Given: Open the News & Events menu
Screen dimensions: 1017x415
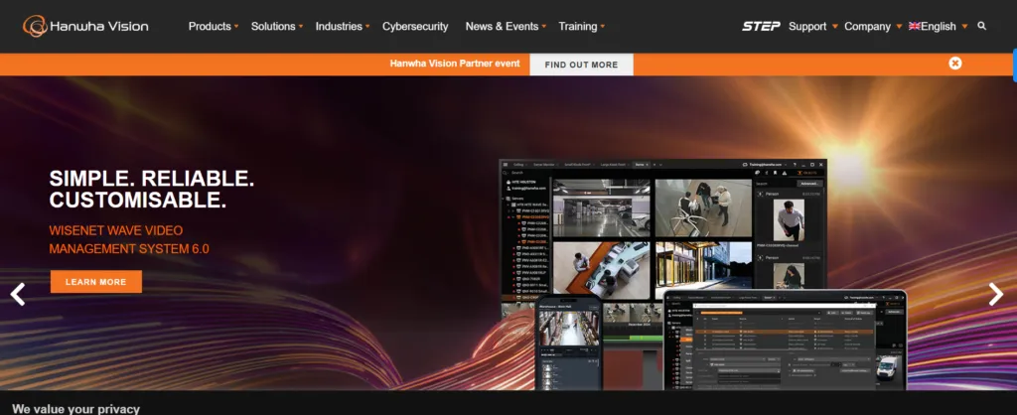Looking at the screenshot, I should (x=506, y=27).
